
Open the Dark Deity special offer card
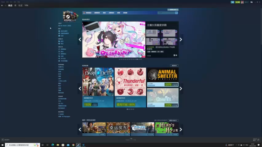point(98,88)
